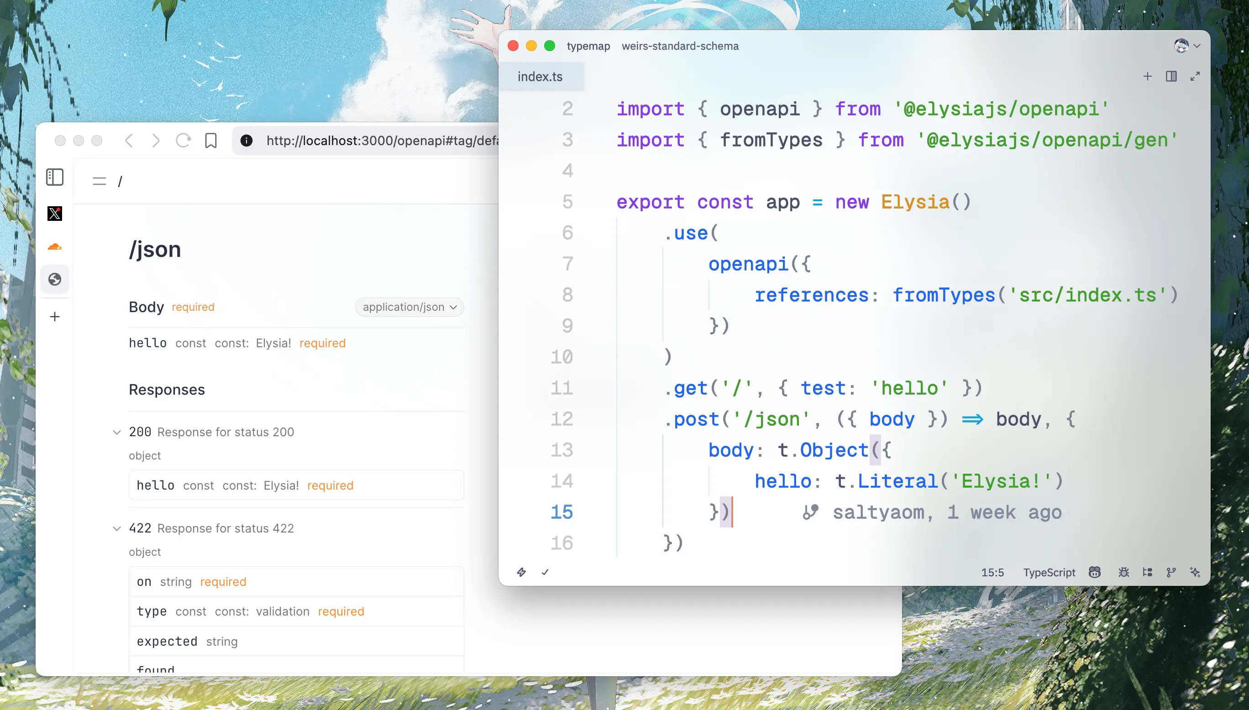Open the outline panel icon

tap(1147, 572)
